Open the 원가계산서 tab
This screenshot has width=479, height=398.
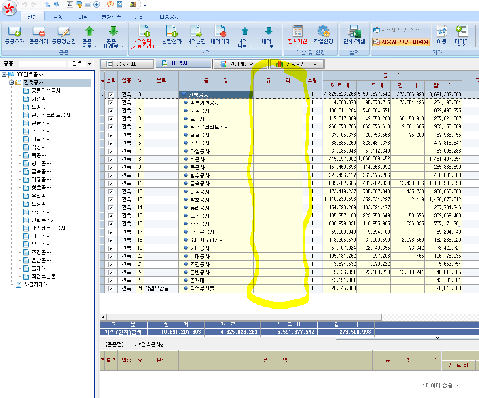239,64
